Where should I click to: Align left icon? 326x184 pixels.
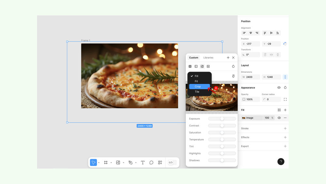244,33
